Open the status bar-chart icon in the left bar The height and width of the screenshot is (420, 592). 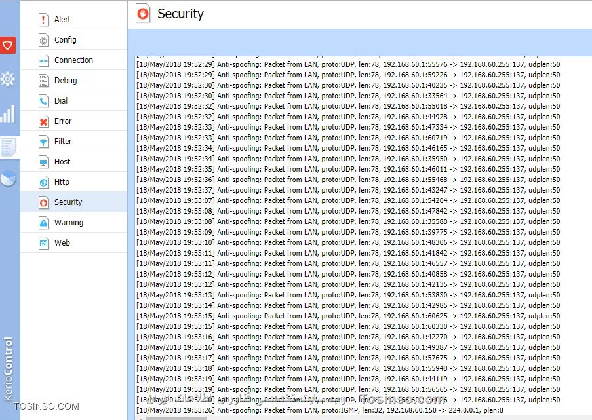pyautogui.click(x=8, y=114)
